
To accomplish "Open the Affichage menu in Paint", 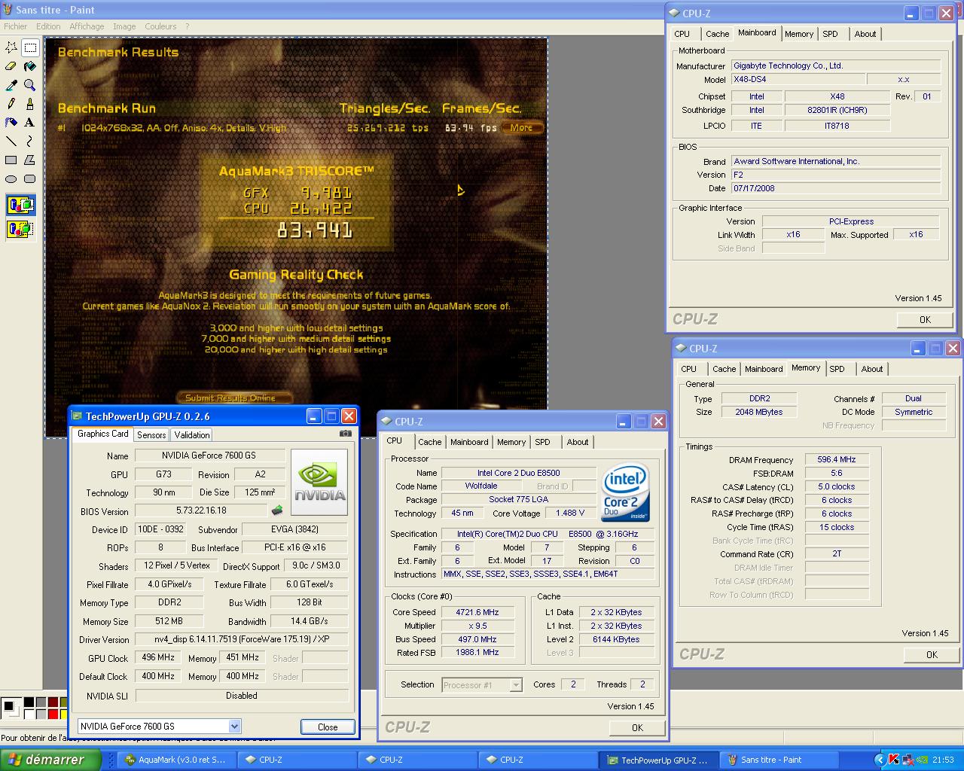I will (x=87, y=26).
